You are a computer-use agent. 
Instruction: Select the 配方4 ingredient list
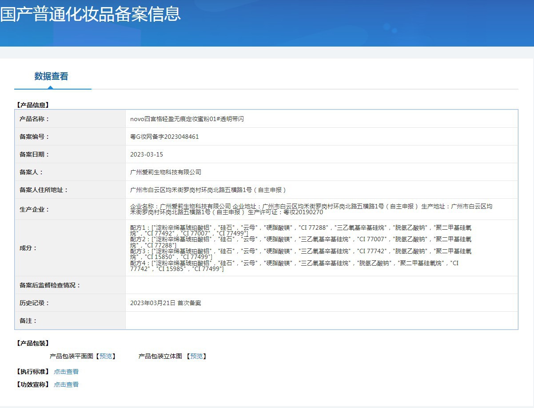tap(294, 266)
